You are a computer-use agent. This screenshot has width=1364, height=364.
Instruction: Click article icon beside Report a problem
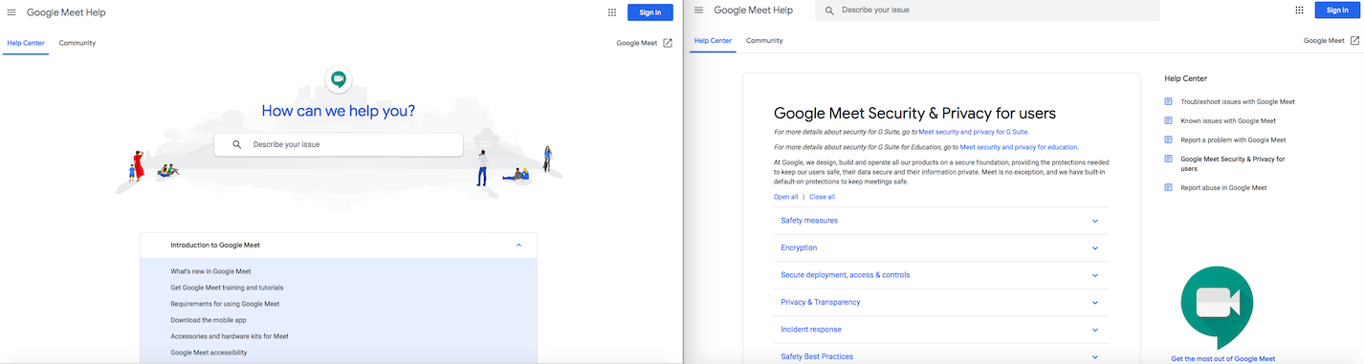[1168, 139]
